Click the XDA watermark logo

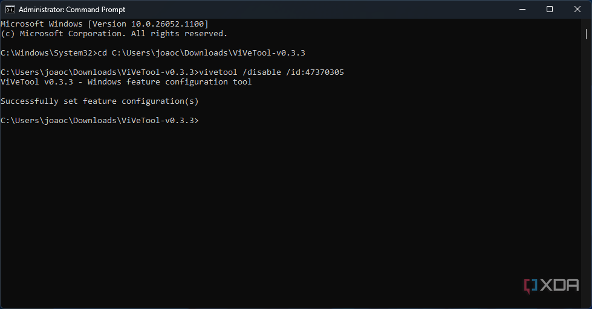[551, 285]
